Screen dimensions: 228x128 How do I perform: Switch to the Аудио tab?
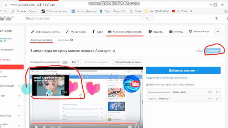click(x=98, y=32)
